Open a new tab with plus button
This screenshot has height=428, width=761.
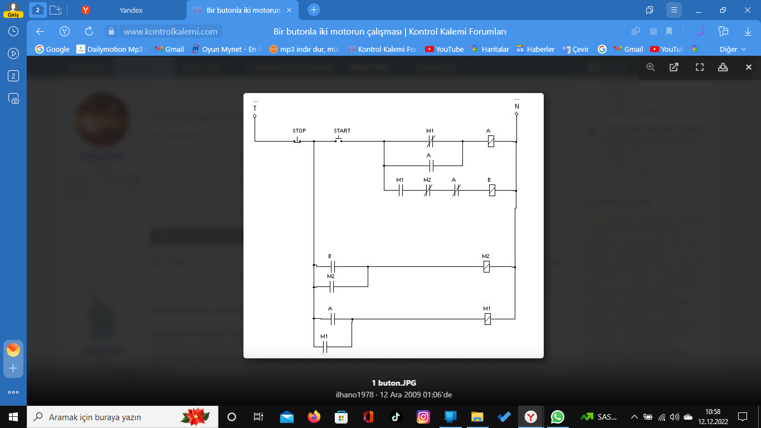click(314, 10)
